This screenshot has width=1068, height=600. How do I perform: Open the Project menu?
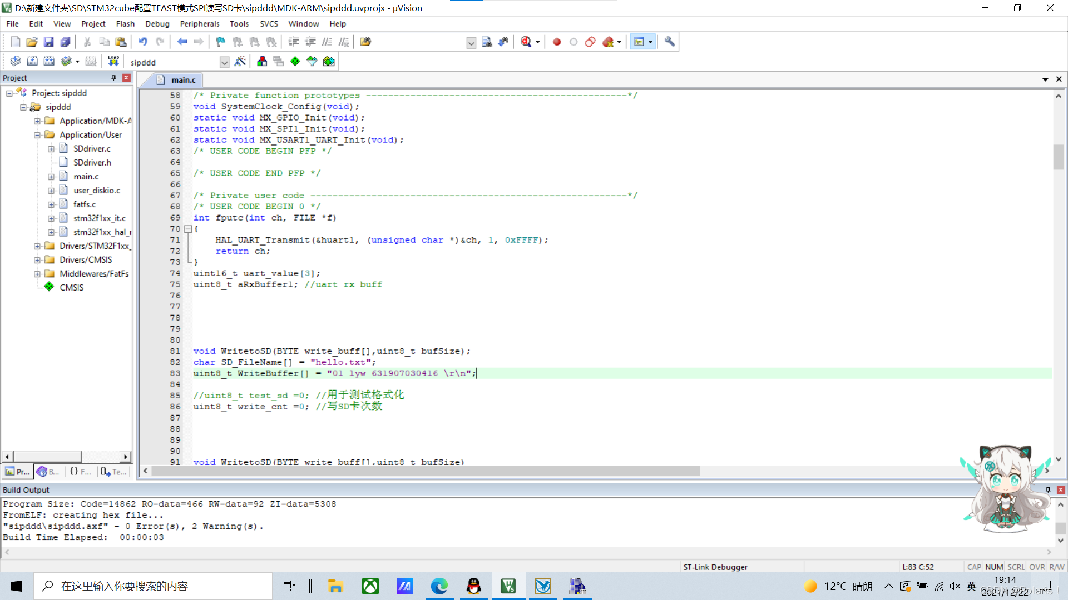93,24
